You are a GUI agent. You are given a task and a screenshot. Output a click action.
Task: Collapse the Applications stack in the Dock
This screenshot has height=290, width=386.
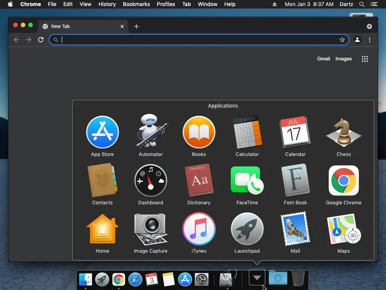(257, 278)
